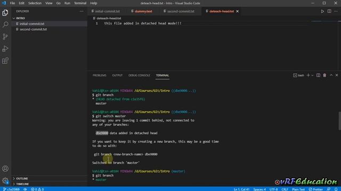Open the Selection menu

[35, 3]
